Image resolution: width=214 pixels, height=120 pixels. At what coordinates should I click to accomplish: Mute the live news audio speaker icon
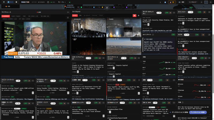click(x=68, y=12)
